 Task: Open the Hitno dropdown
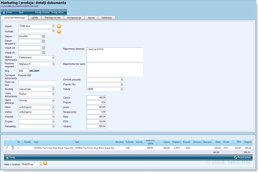point(53,107)
